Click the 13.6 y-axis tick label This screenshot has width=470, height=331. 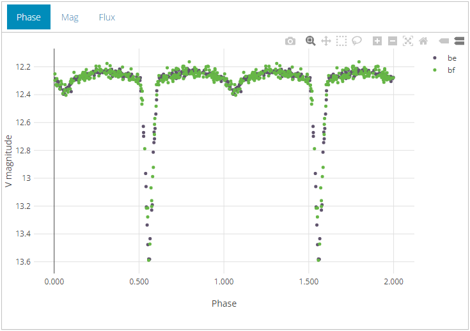coord(24,262)
